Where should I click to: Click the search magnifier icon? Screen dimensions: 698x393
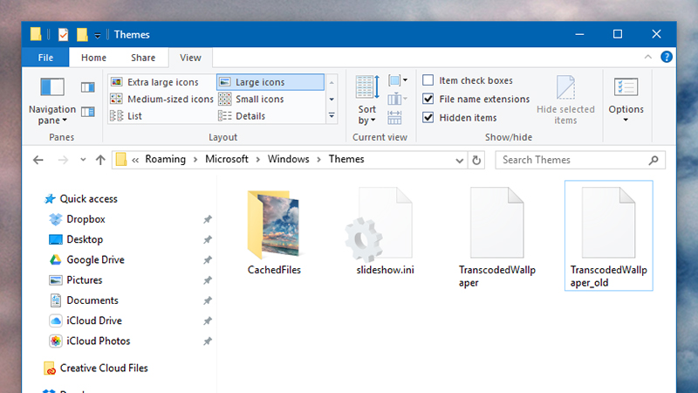[654, 160]
